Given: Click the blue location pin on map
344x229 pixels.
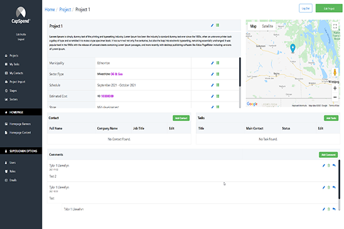Looking at the screenshot, I should coord(293,48).
